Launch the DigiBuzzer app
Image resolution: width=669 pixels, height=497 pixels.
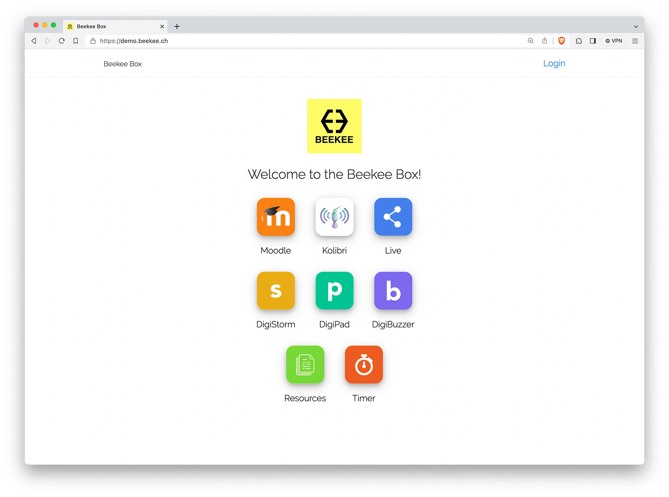tap(393, 291)
